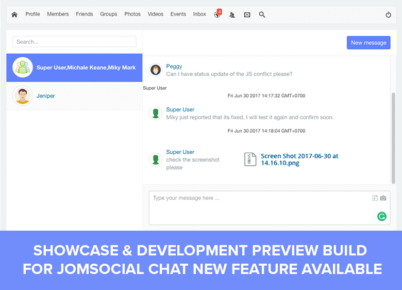Click timestamp Fri Jun 30 2017 14:17:32
The height and width of the screenshot is (290, 402).
(266, 96)
